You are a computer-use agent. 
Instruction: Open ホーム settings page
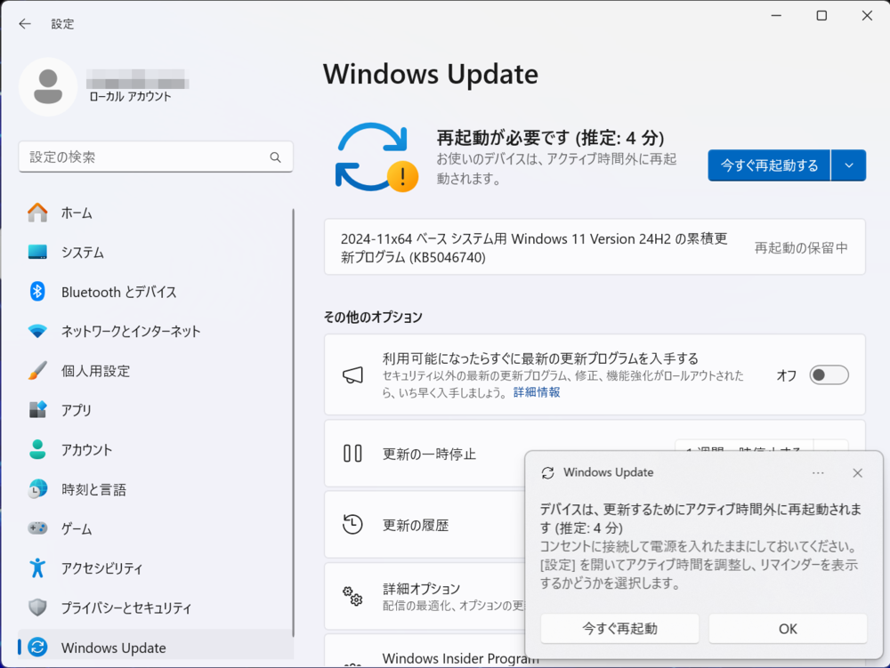(x=156, y=213)
